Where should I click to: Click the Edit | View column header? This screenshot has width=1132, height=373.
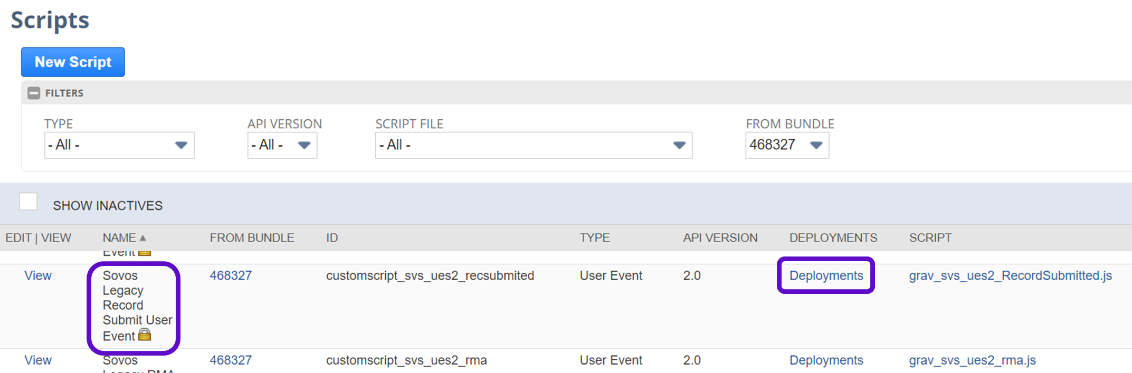pyautogui.click(x=38, y=238)
